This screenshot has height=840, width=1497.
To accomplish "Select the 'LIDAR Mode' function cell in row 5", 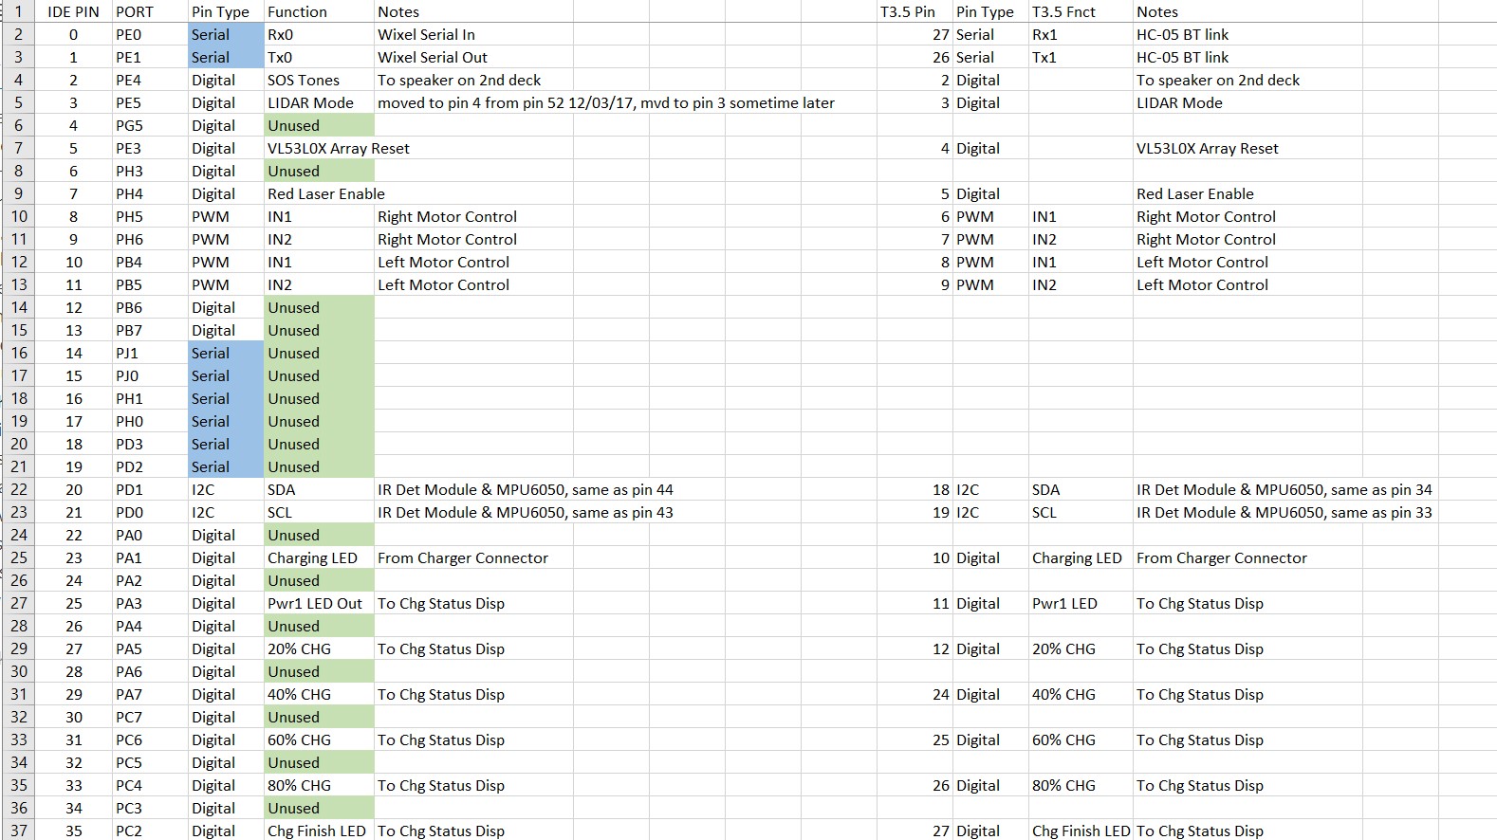I will point(319,102).
